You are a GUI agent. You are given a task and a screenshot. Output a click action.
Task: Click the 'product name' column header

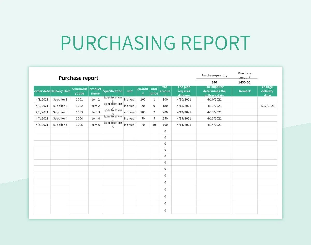pyautogui.click(x=95, y=91)
